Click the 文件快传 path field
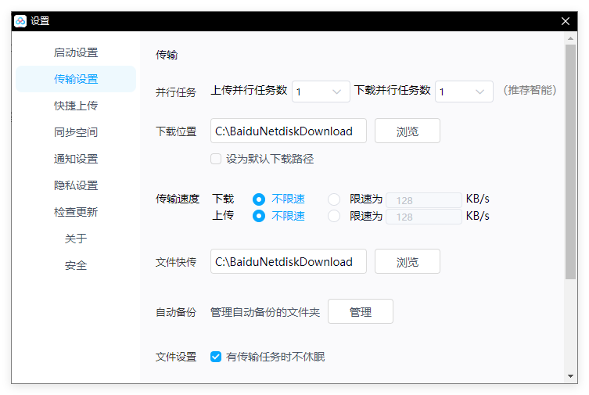The height and width of the screenshot is (395, 589). tap(289, 261)
